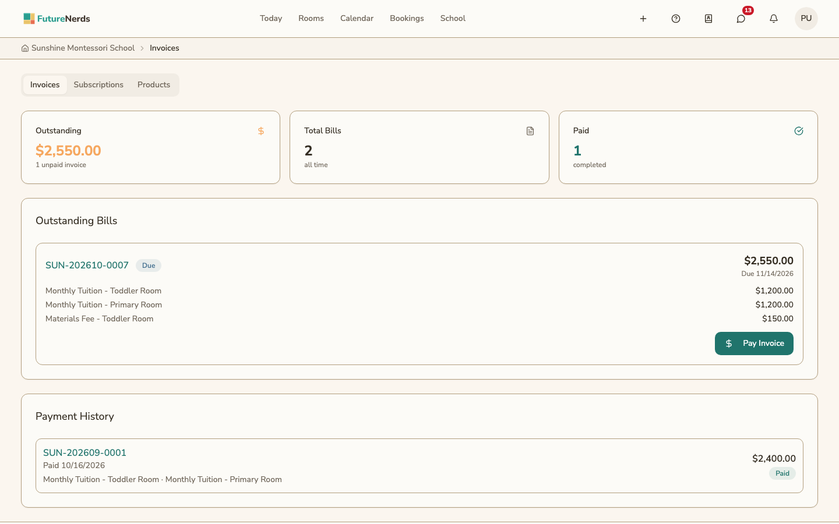Viewport: 839px width, 524px height.
Task: Open the PU user avatar menu
Action: [806, 19]
